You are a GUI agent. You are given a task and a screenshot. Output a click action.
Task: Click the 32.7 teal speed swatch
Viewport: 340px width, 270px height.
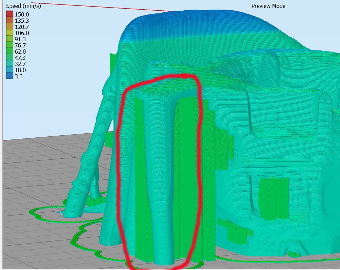coord(10,64)
